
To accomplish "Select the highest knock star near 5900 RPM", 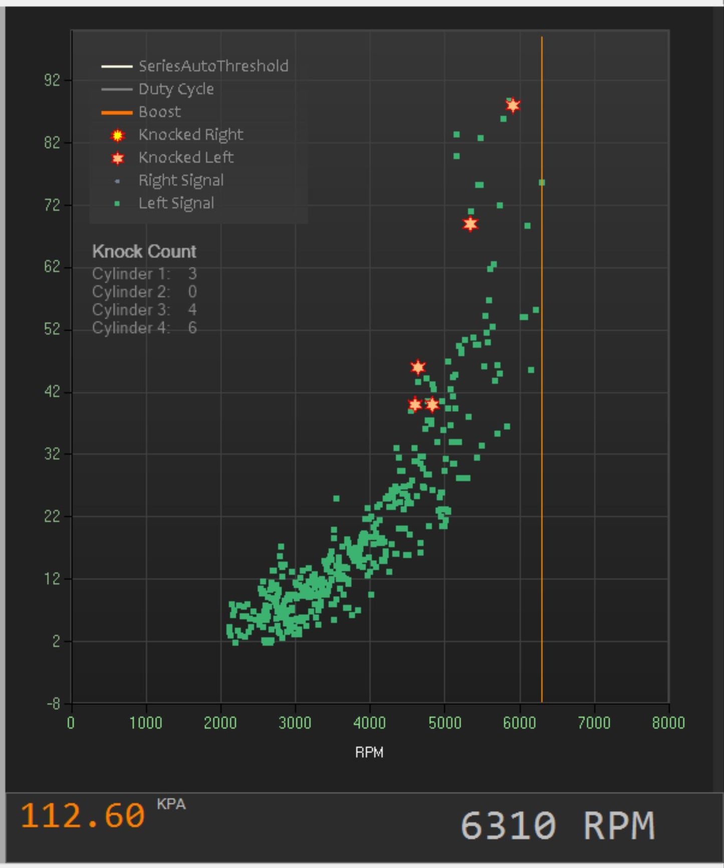I will (513, 106).
